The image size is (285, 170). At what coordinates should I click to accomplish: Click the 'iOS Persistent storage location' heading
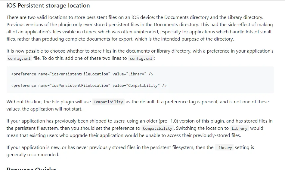pyautogui.click(x=48, y=5)
